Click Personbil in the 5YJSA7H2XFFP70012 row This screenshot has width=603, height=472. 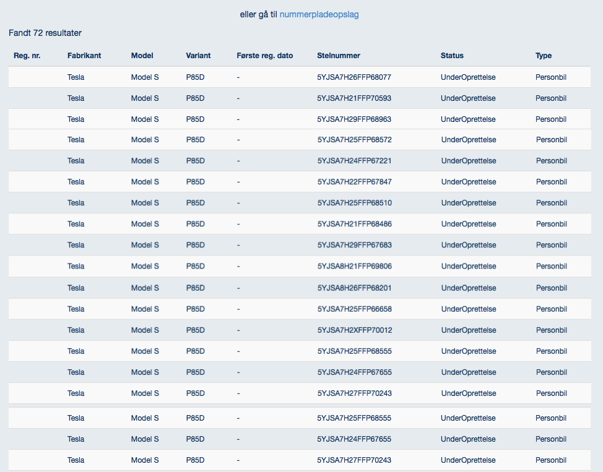click(x=552, y=330)
